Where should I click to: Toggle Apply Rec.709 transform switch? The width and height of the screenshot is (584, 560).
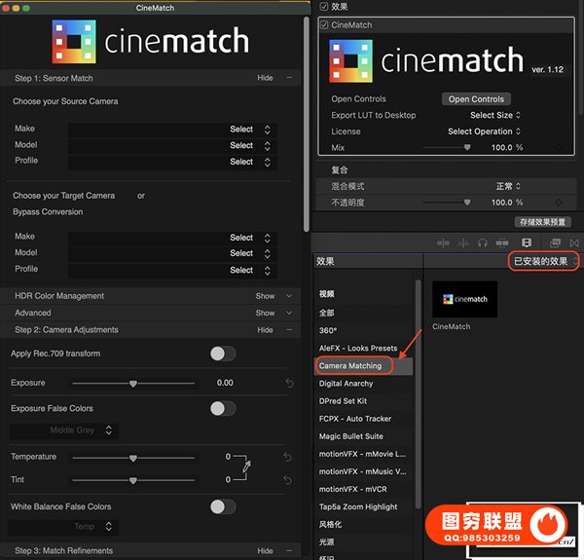[x=223, y=354]
